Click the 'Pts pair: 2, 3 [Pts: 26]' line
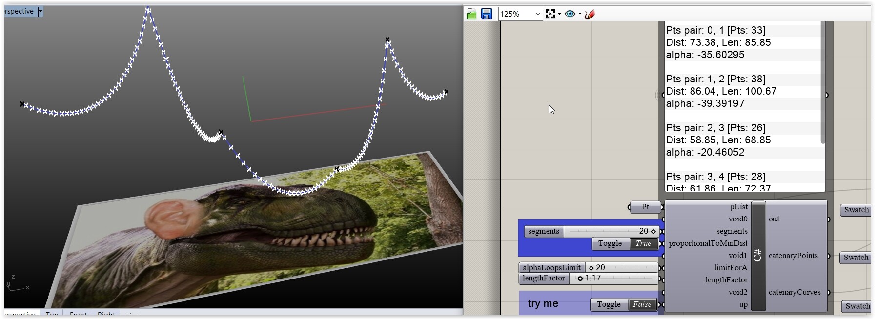Image resolution: width=875 pixels, height=319 pixels. click(715, 128)
